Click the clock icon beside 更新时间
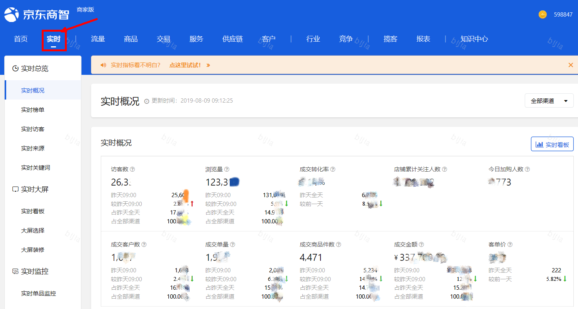The image size is (578, 309). 147,101
